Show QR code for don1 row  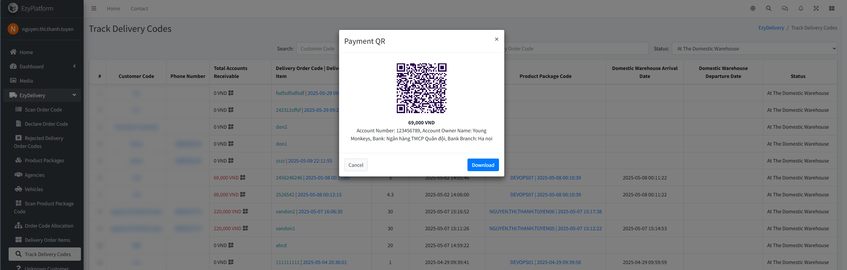click(x=231, y=144)
